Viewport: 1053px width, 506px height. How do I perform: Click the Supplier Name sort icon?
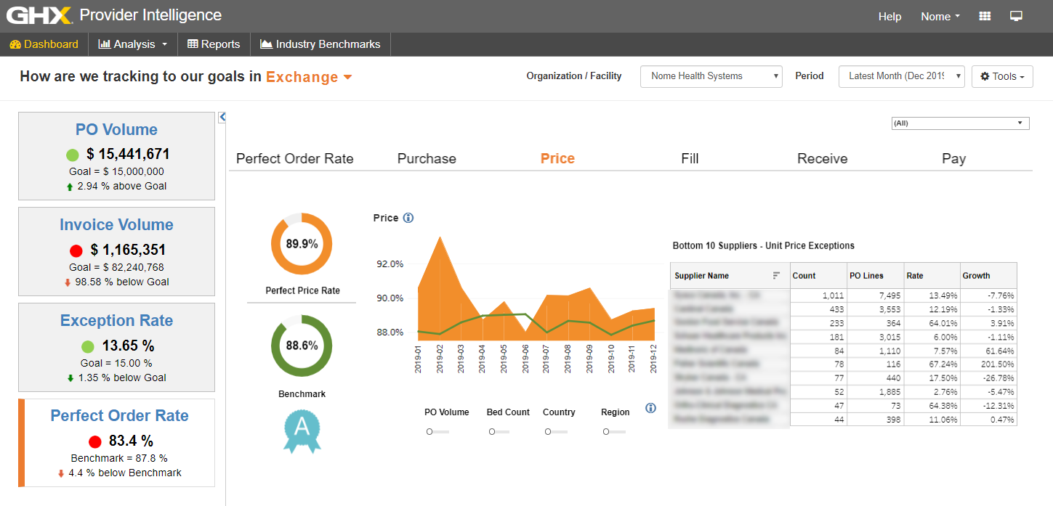(776, 276)
